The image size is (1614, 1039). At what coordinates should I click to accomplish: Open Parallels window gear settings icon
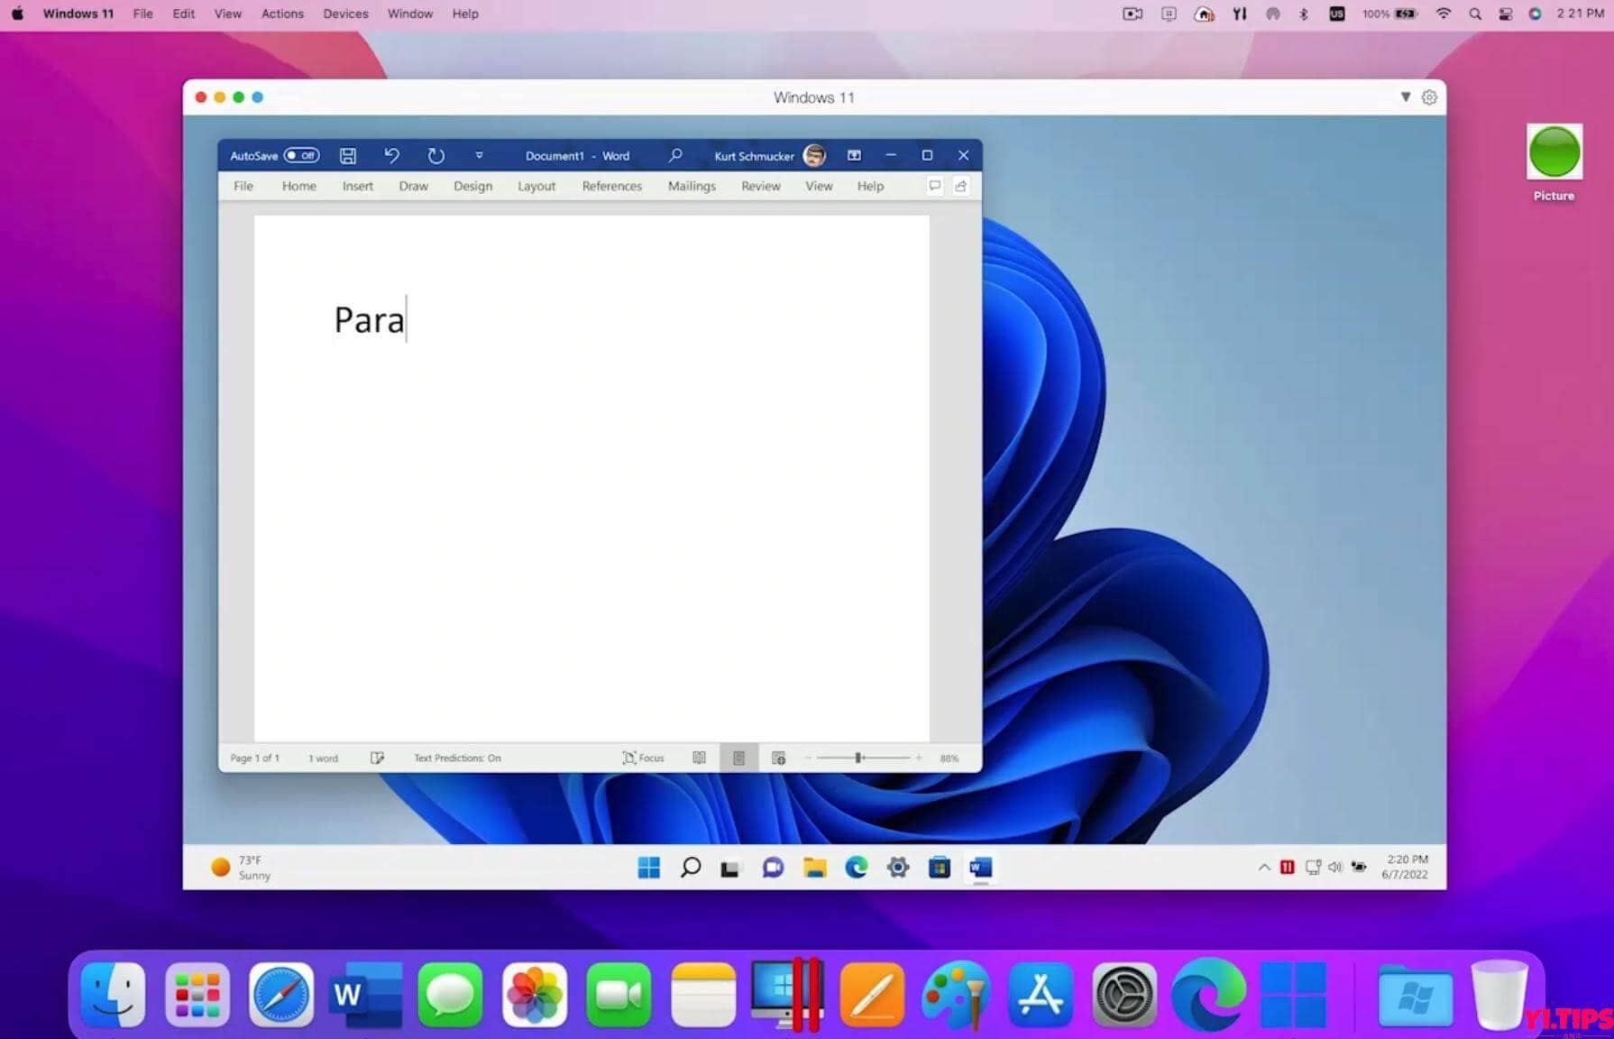pyautogui.click(x=1429, y=97)
